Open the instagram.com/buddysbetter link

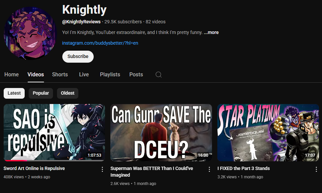tap(100, 43)
